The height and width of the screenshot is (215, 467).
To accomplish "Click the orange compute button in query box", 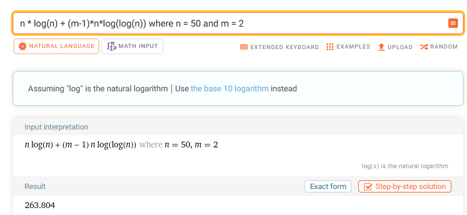I will (453, 23).
